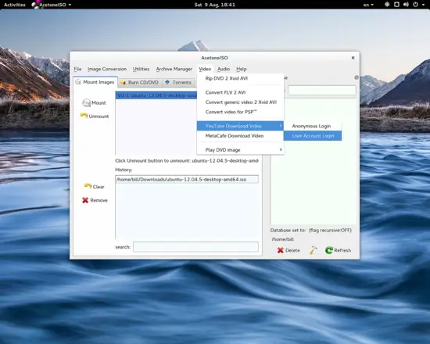Click the Video menu title
The height and width of the screenshot is (344, 430).
pos(205,69)
